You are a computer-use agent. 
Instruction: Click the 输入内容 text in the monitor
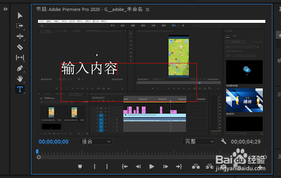pos(89,68)
